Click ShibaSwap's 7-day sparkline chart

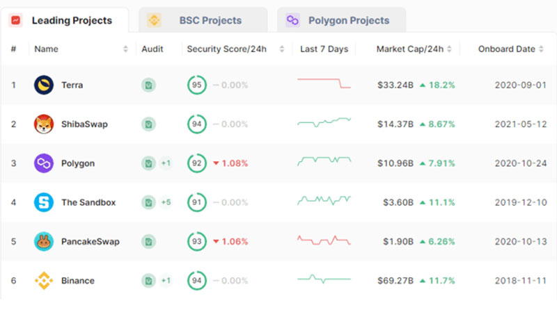(x=324, y=122)
